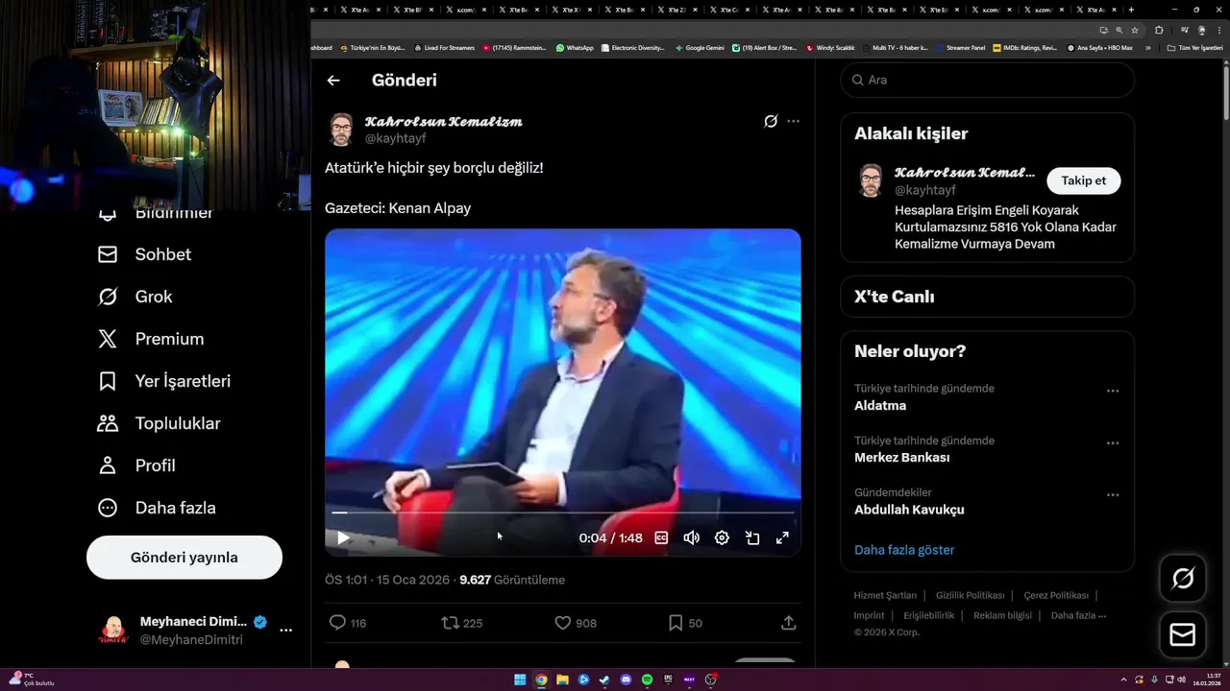
Task: Open the weather widget on taskbar
Action: tap(31, 679)
